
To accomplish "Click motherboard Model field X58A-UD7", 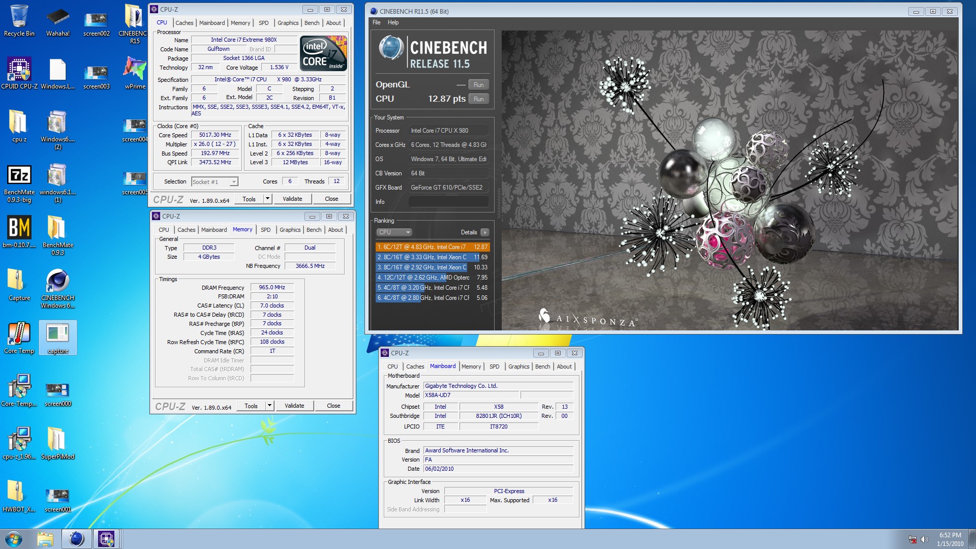I will pyautogui.click(x=471, y=395).
